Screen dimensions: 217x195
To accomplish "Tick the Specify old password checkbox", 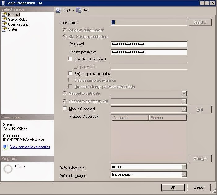I will click(70, 59).
